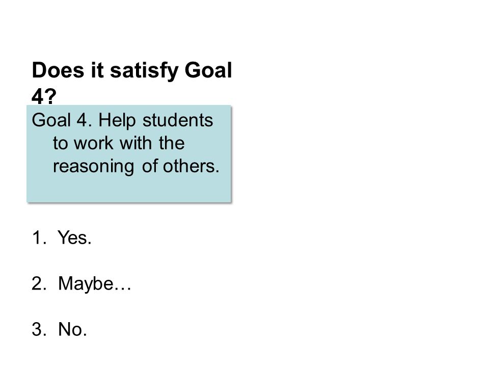This screenshot has height=367, width=489.
Task: Click the bold word 'Goal' in the title
Action: (208, 70)
